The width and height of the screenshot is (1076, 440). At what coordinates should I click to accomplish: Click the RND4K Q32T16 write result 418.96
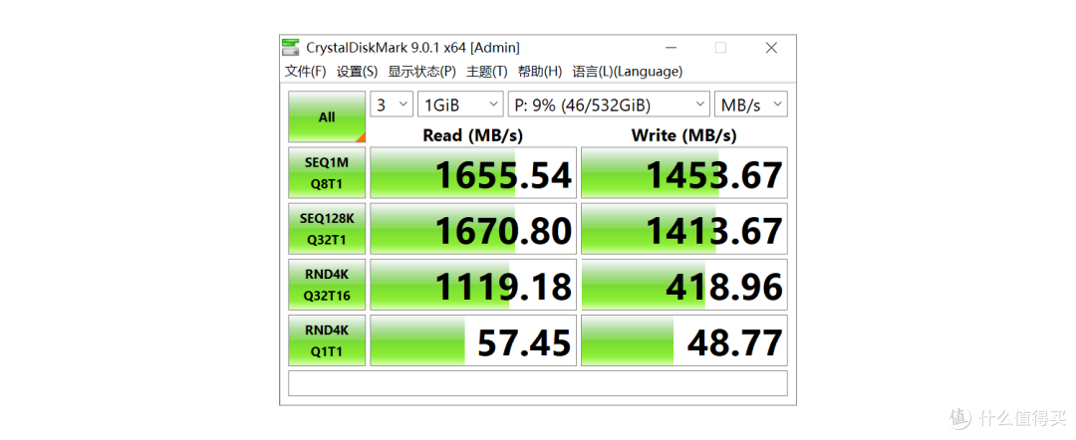[684, 285]
